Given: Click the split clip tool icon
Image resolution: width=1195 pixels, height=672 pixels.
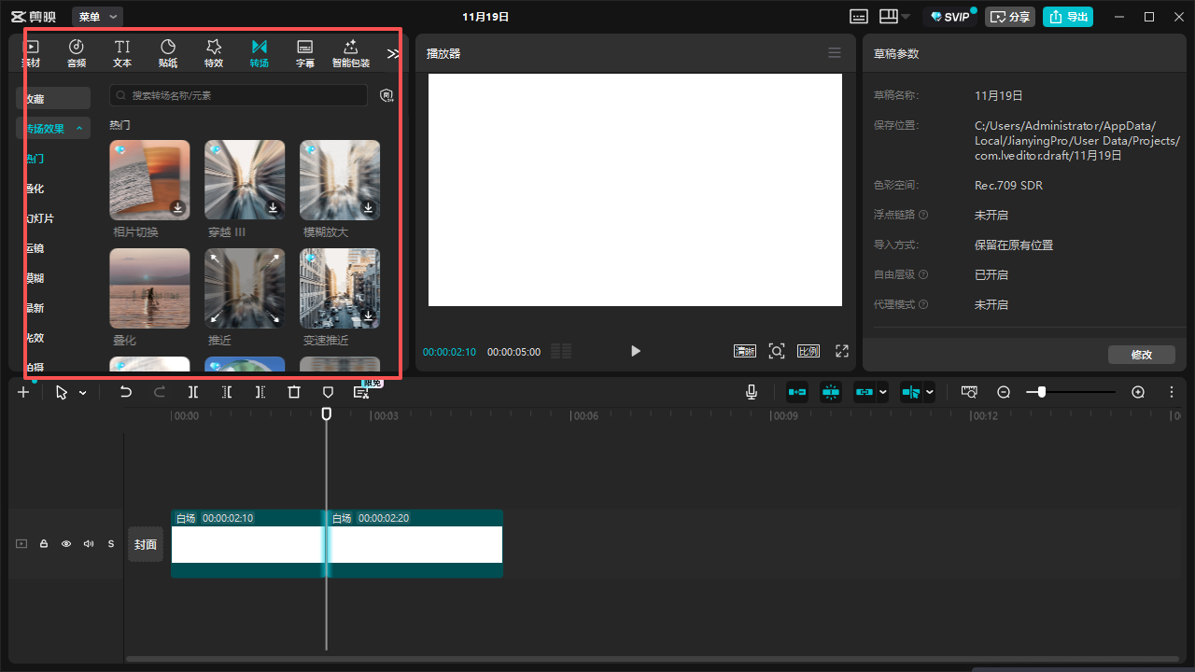Looking at the screenshot, I should (x=193, y=393).
